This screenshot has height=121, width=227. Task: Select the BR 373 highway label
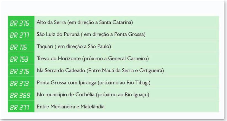point(19,83)
